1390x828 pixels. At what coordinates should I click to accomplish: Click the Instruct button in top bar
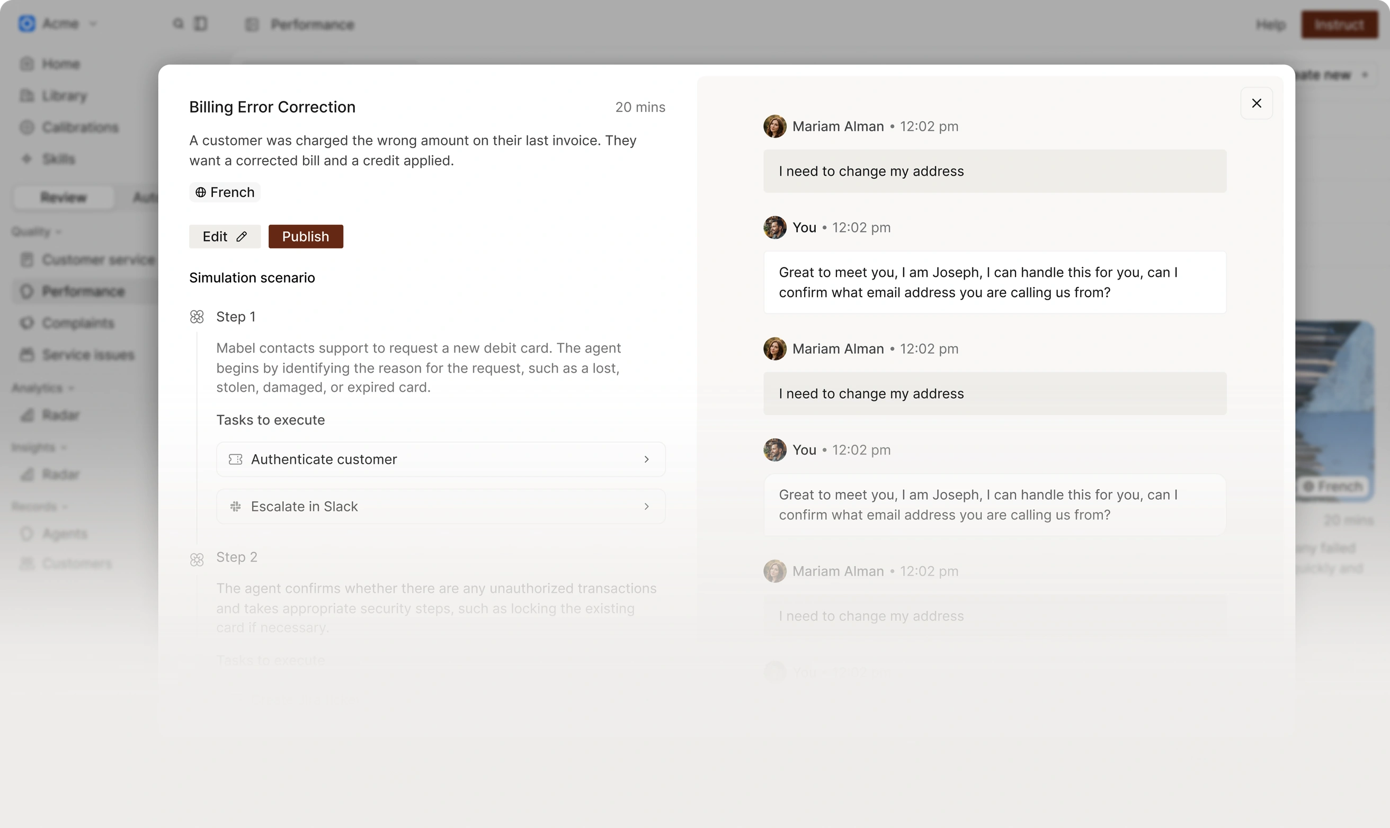click(1339, 24)
